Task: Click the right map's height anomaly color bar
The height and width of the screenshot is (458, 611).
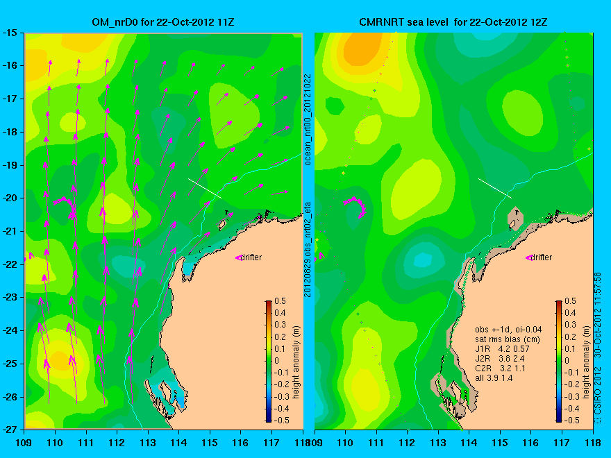Action: [559, 361]
